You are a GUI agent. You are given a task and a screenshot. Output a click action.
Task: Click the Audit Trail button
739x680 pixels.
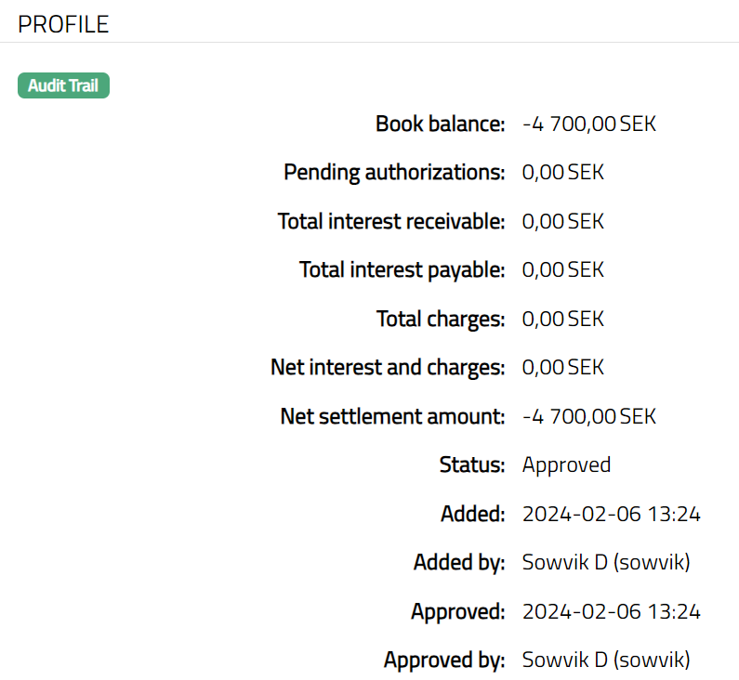coord(63,86)
